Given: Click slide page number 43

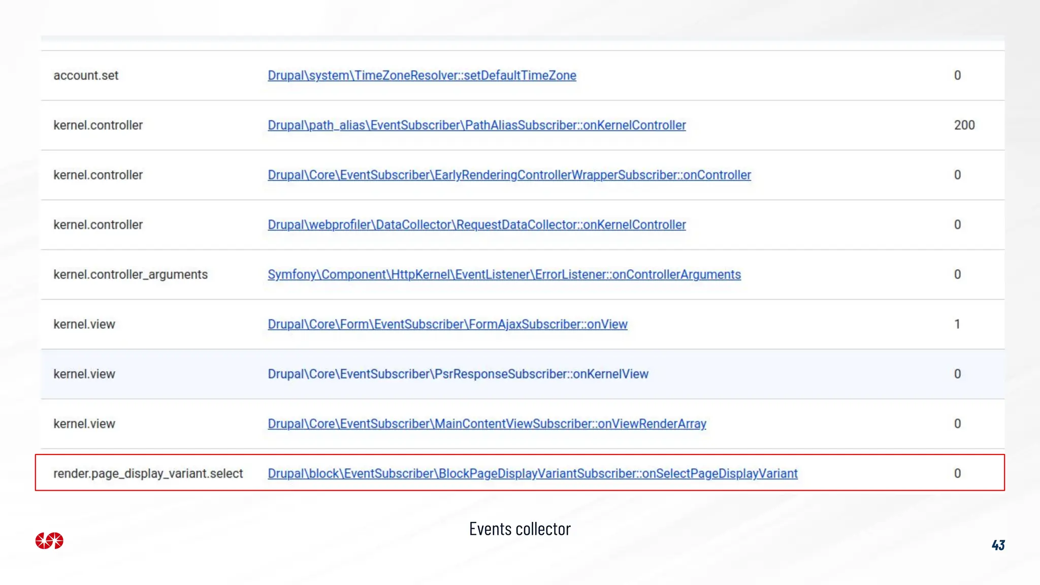Looking at the screenshot, I should click(998, 545).
